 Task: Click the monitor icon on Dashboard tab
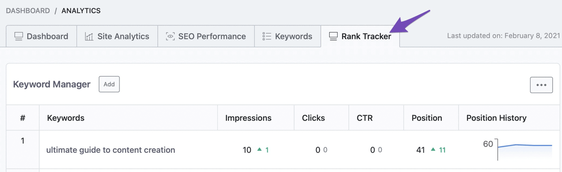[19, 36]
